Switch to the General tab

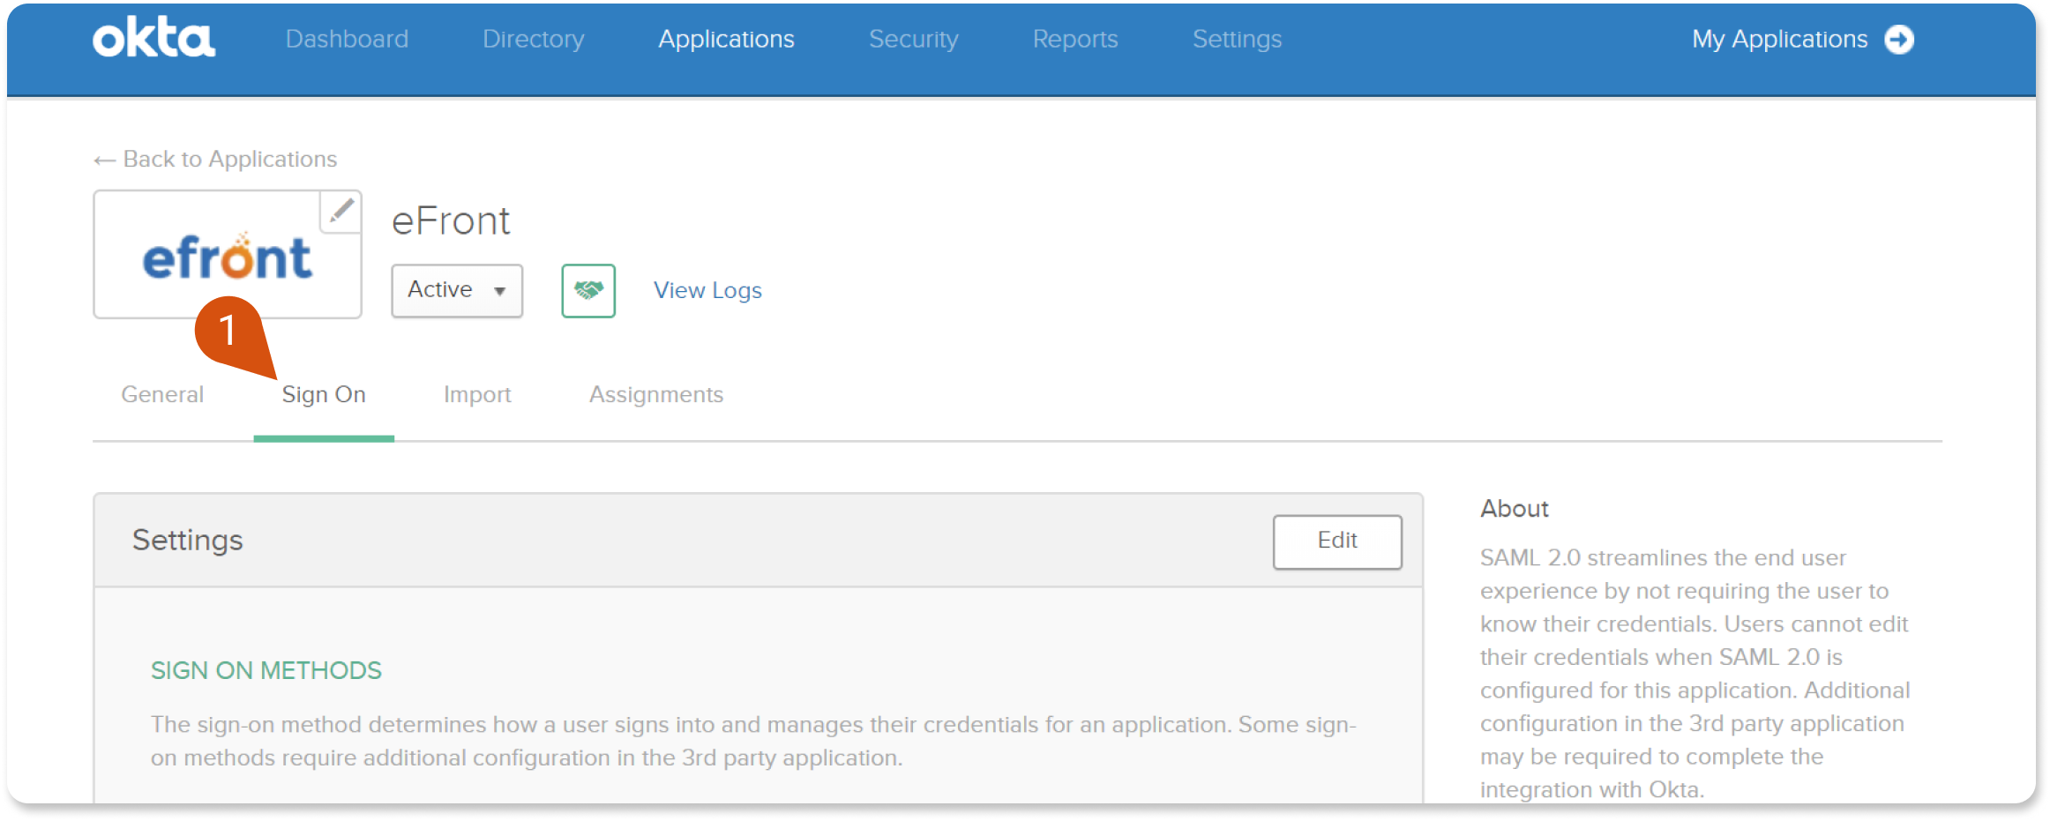coord(162,394)
